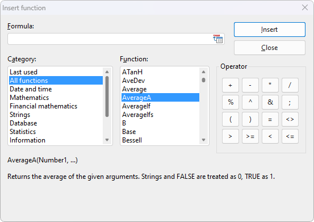Insert the less-or-equal (<=) operator

click(290, 136)
